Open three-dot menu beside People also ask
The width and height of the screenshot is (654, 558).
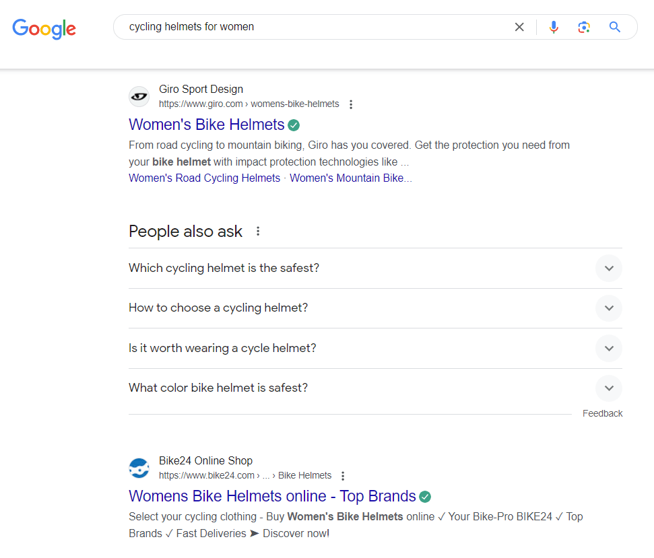(258, 232)
